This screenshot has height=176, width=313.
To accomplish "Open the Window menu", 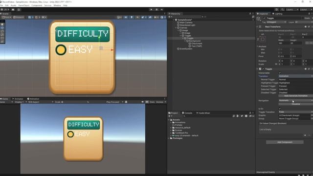I will coord(57,5).
